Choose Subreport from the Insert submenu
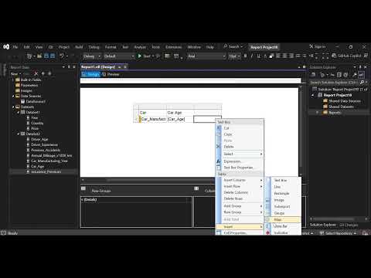The height and width of the screenshot is (278, 371). coord(283,206)
